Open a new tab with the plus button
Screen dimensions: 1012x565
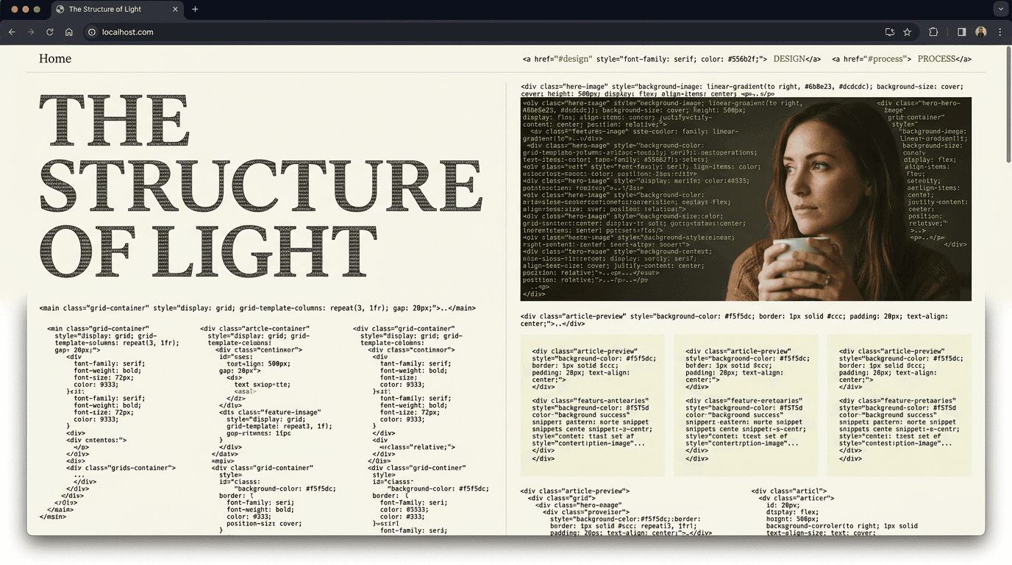(x=194, y=10)
